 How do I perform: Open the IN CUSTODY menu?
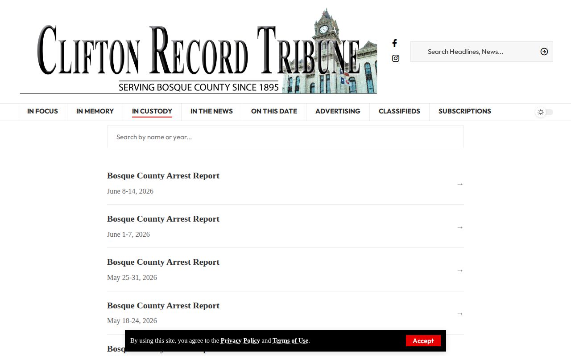[x=152, y=111]
